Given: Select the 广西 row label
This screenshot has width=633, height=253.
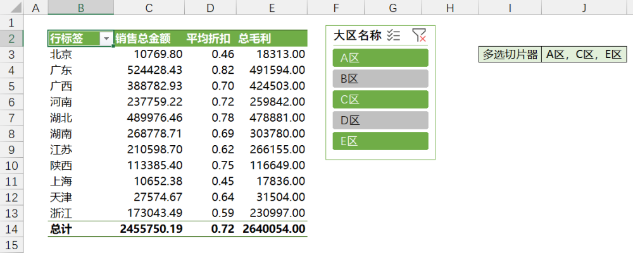Looking at the screenshot, I should coord(81,86).
